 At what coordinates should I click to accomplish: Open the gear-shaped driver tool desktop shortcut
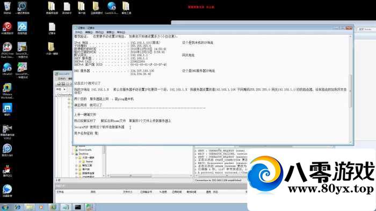(7, 150)
